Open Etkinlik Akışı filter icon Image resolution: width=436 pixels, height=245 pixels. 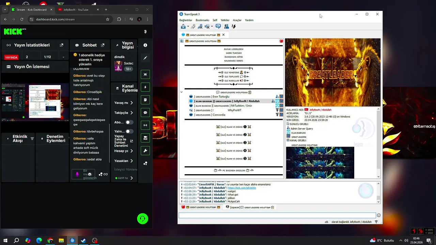[32, 138]
